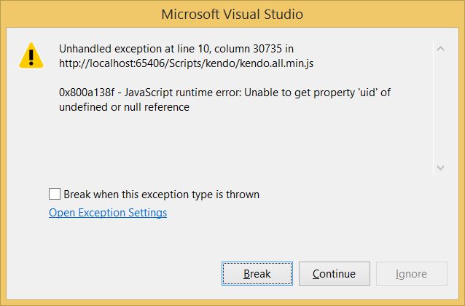Click the message scrollbar track between arrows
465x306 pixels.
click(x=440, y=109)
